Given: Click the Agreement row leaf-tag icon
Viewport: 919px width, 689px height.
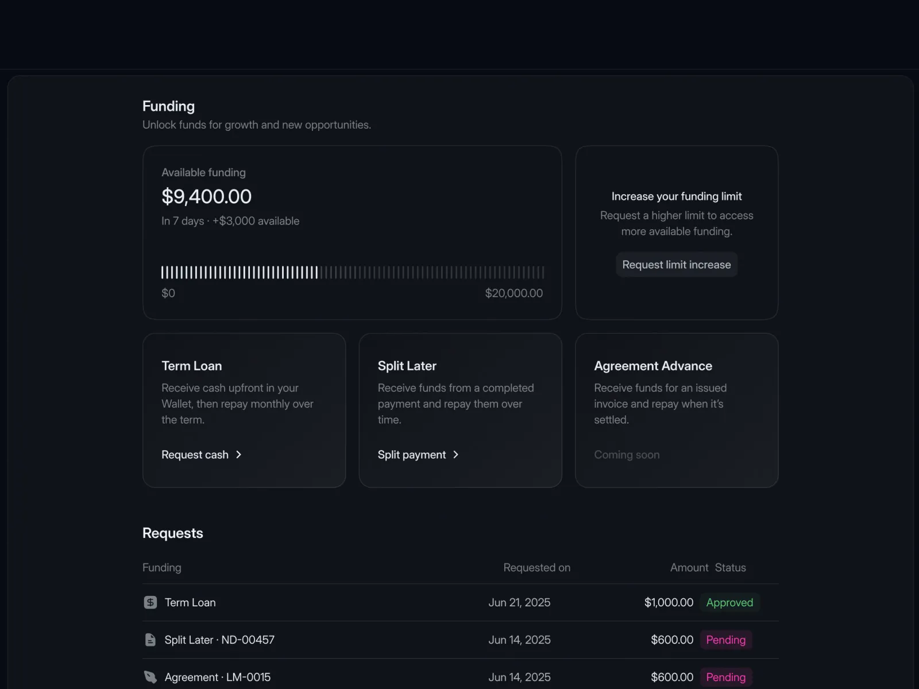Looking at the screenshot, I should pyautogui.click(x=150, y=677).
